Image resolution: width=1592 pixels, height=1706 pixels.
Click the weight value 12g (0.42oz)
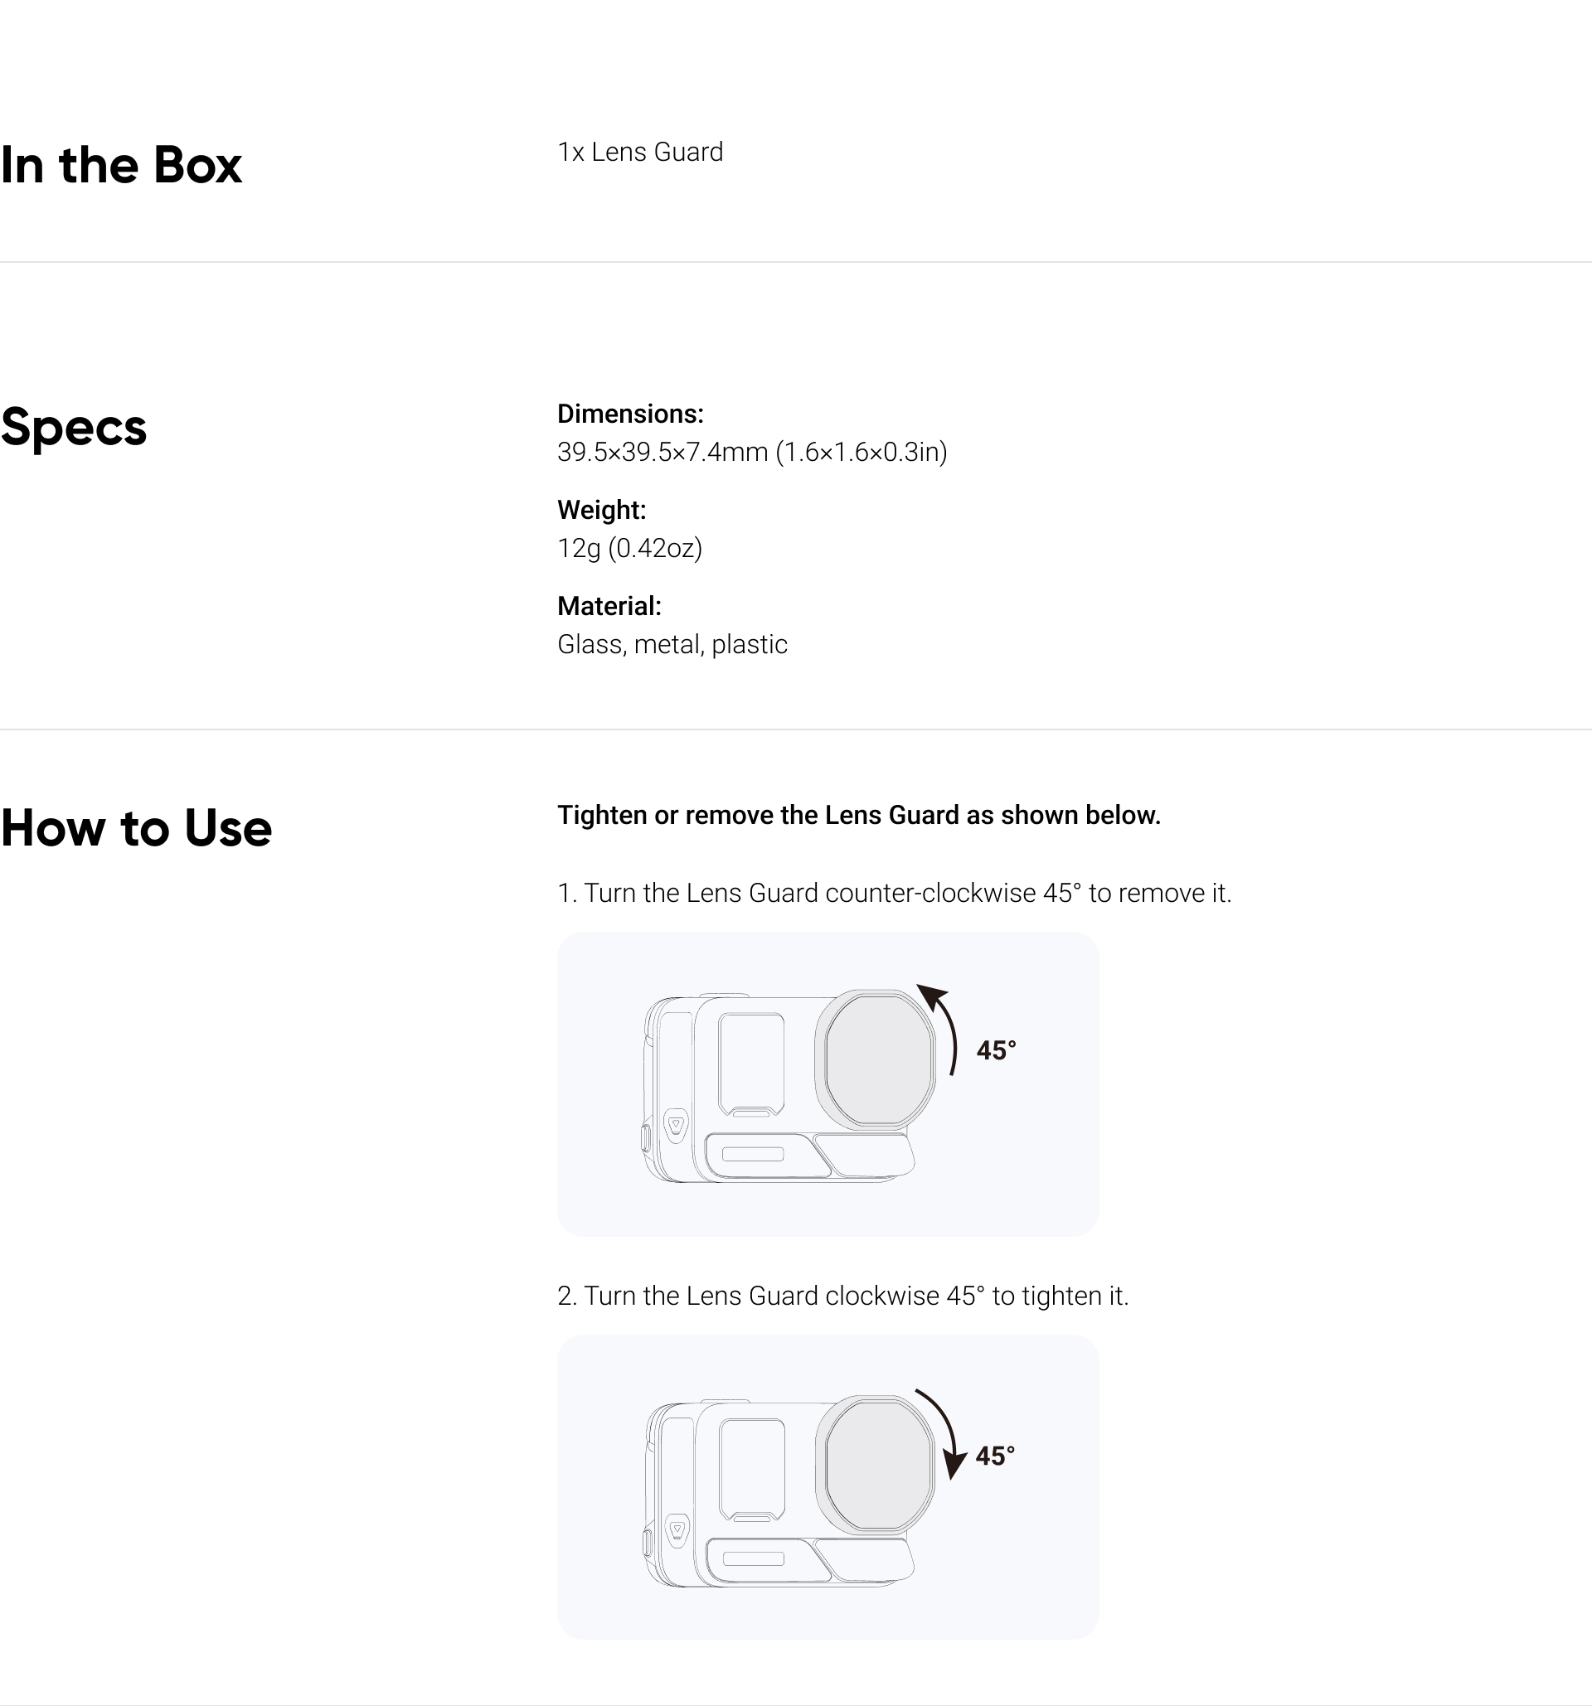pyautogui.click(x=630, y=547)
